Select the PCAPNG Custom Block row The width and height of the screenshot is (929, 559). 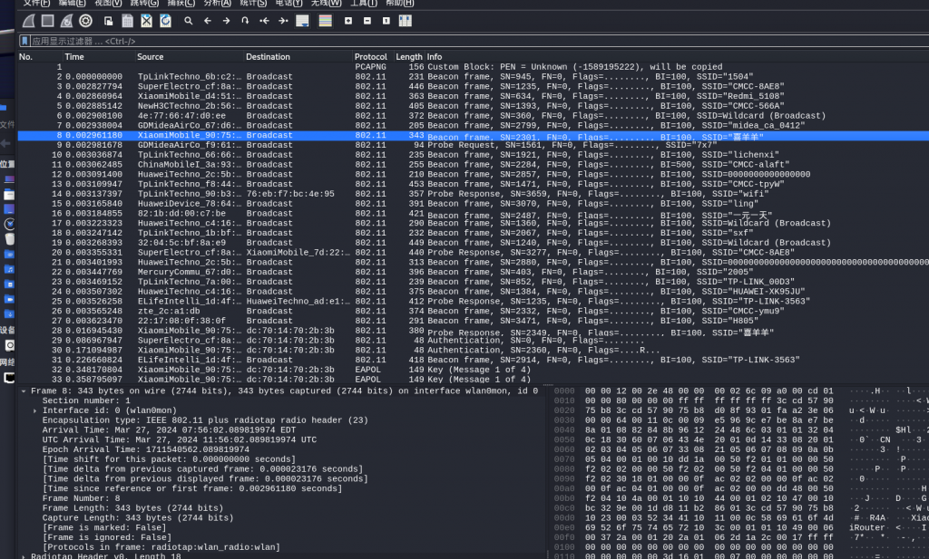pos(474,67)
